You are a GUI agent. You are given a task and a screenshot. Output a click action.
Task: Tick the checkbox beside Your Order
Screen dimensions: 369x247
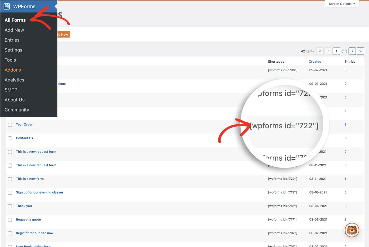[10, 125]
